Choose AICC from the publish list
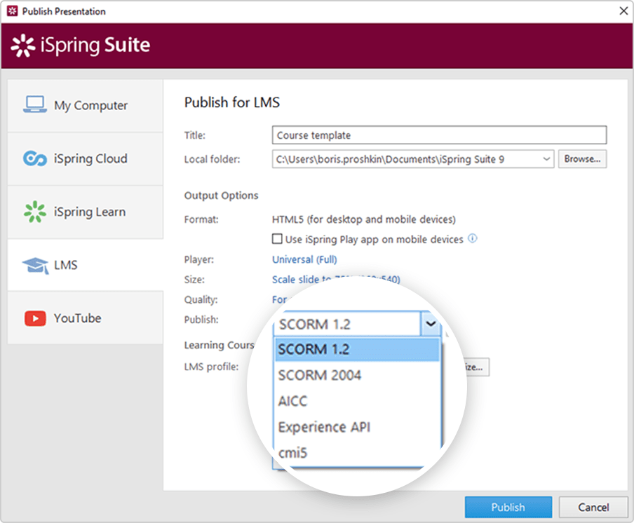The width and height of the screenshot is (634, 523). point(358,401)
